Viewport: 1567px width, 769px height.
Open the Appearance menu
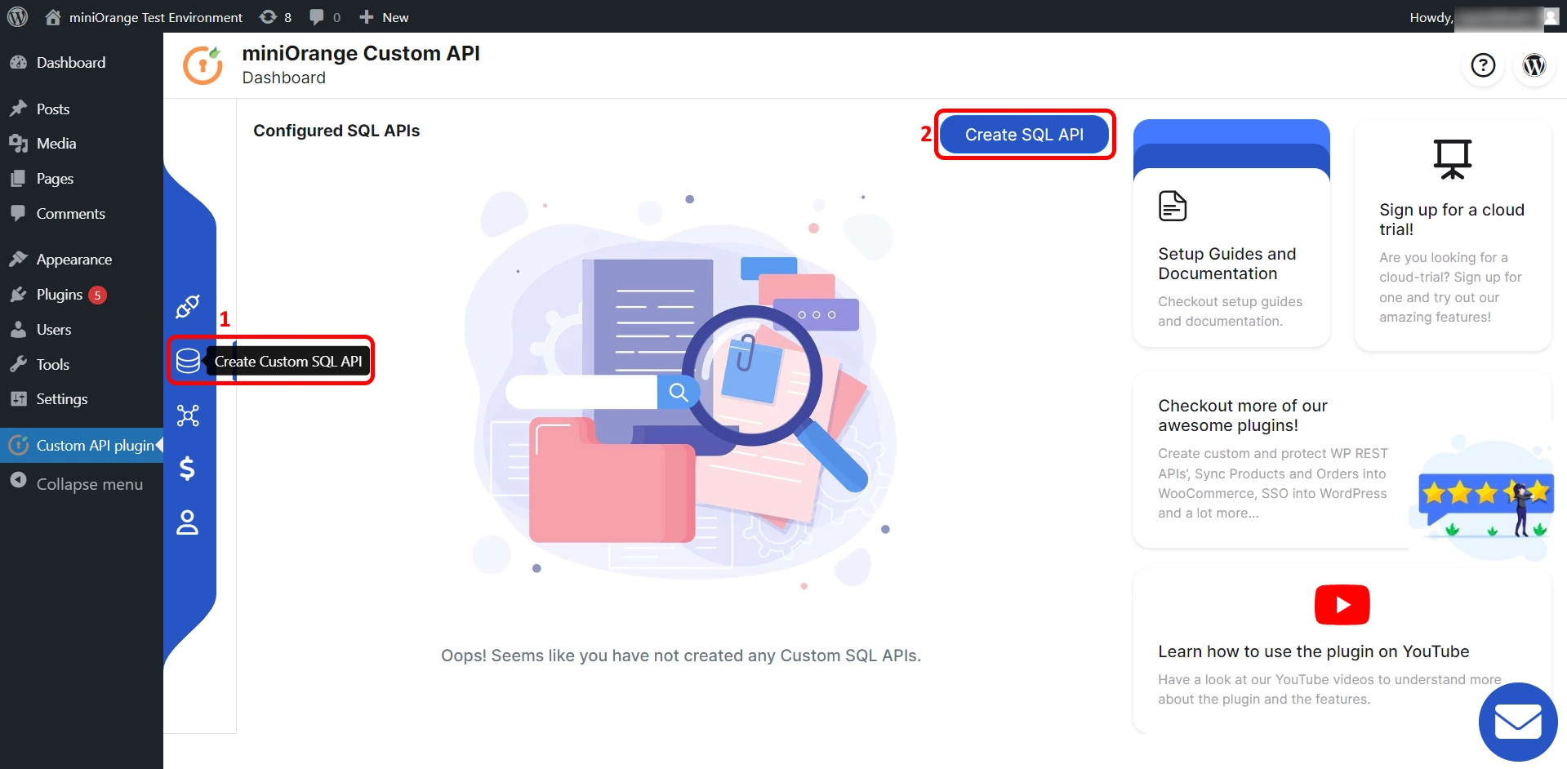click(x=82, y=260)
